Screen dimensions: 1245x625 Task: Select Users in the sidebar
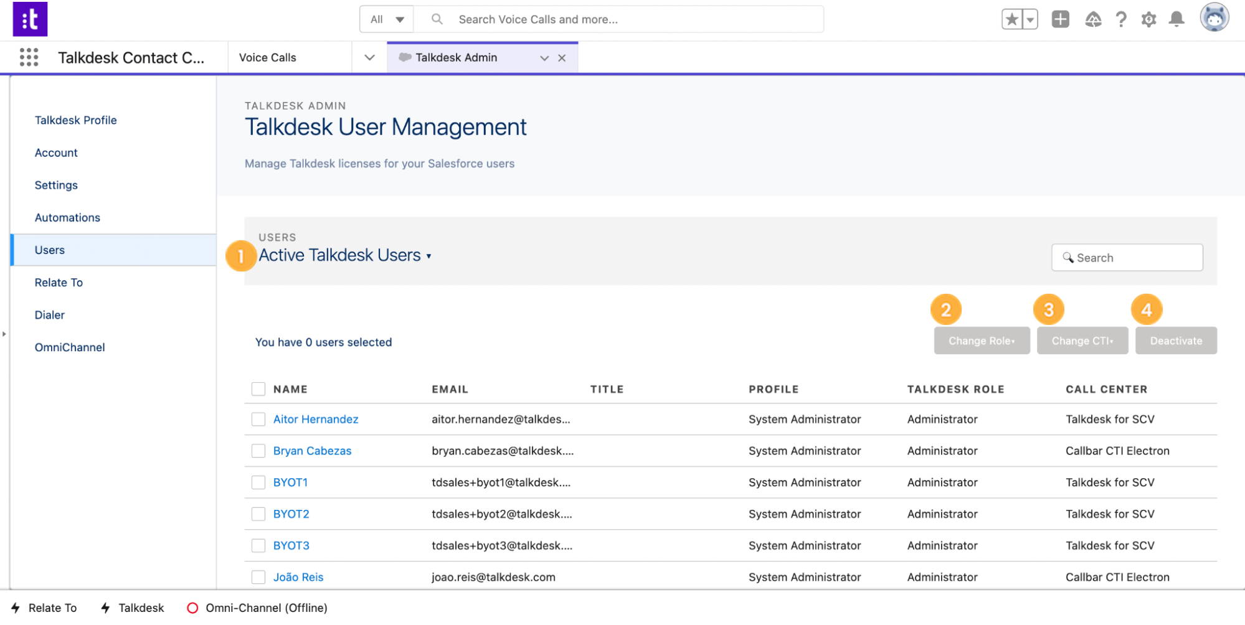pyautogui.click(x=113, y=250)
